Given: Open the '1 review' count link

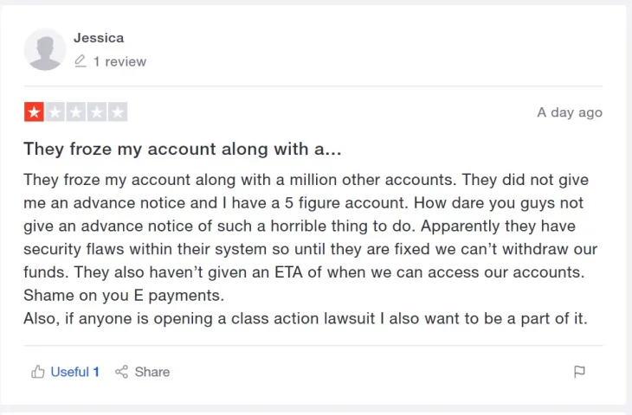Looking at the screenshot, I should coord(119,61).
